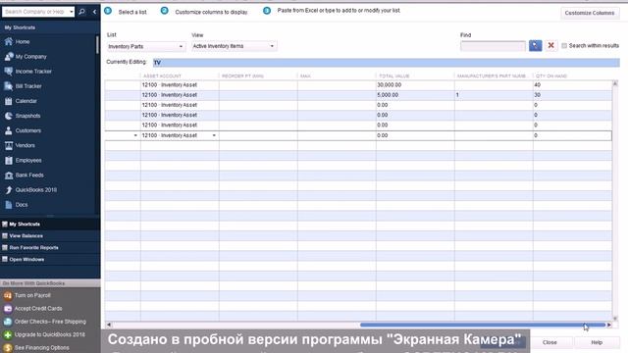The width and height of the screenshot is (628, 353).
Task: Click Turn on Payroll icon
Action: click(x=8, y=295)
